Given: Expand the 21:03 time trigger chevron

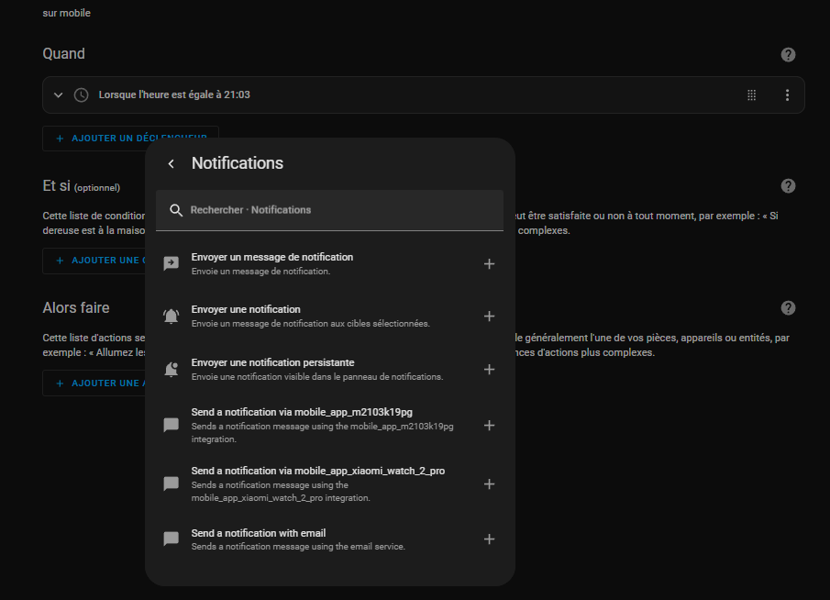Looking at the screenshot, I should [58, 95].
